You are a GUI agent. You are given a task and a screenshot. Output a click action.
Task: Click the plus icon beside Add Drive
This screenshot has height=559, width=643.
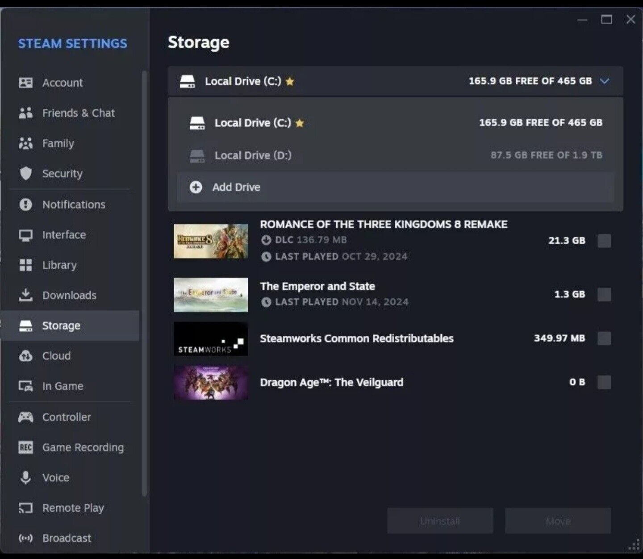point(196,187)
